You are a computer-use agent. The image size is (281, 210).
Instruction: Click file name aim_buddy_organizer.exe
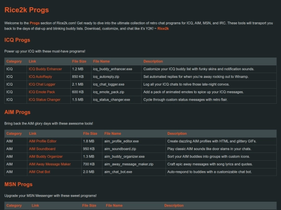point(124,157)
